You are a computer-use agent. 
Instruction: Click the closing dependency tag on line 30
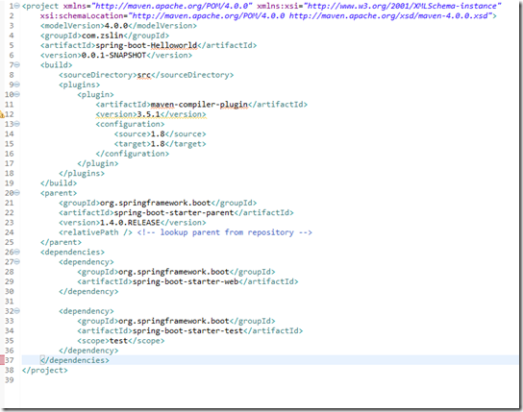tap(88, 291)
